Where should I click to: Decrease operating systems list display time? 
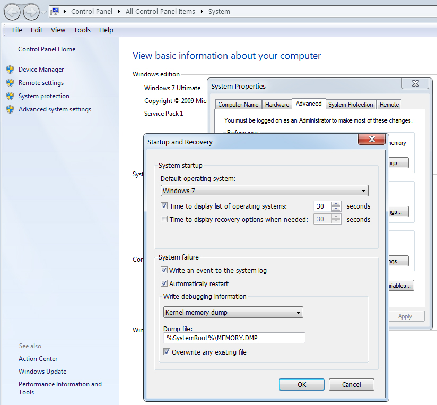336,209
